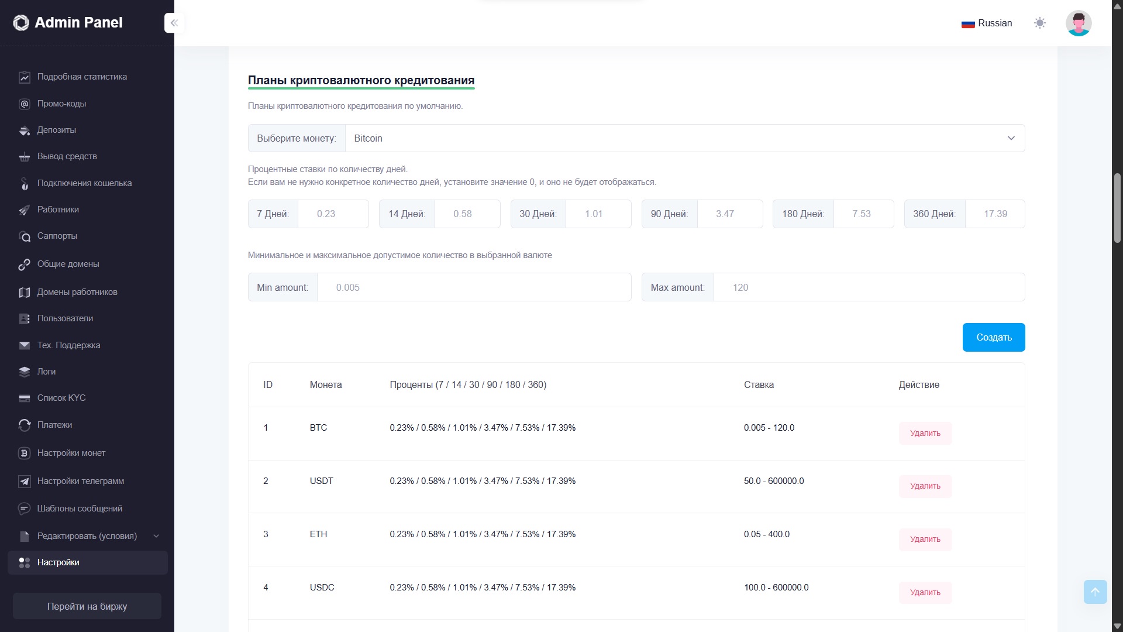
Task: Open the user avatar profile menu
Action: [1078, 23]
